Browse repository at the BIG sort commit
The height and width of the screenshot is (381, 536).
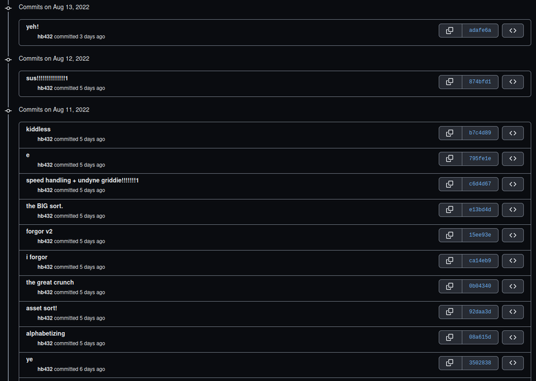point(513,209)
